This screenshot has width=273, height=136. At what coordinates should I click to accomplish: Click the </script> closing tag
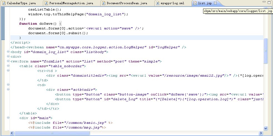pos(20,42)
